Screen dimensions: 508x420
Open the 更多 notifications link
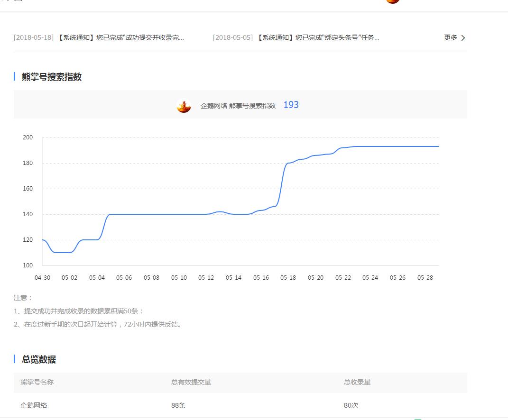pos(451,38)
